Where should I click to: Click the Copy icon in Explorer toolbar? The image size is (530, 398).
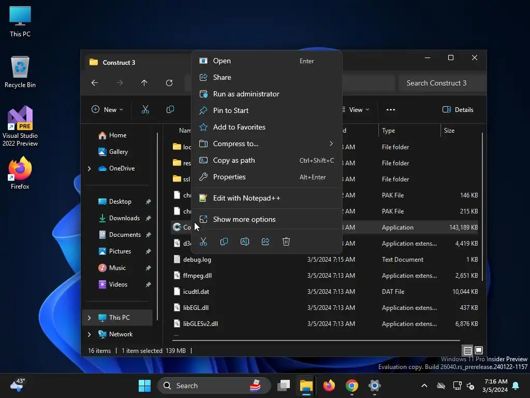tap(170, 110)
